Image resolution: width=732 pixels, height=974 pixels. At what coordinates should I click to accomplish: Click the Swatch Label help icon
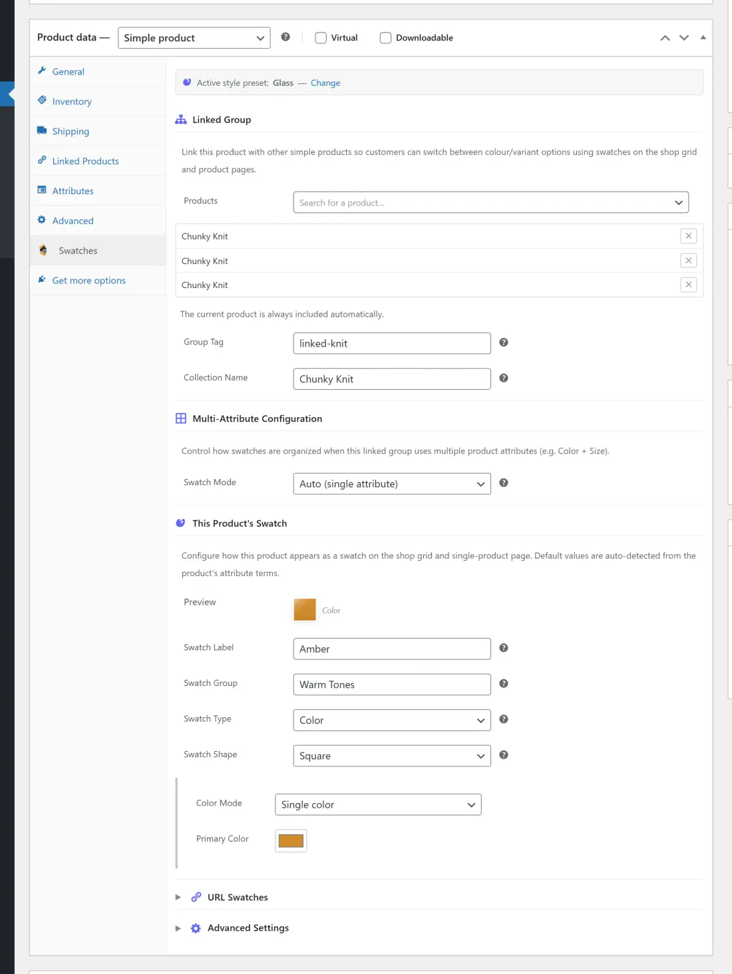tap(504, 648)
